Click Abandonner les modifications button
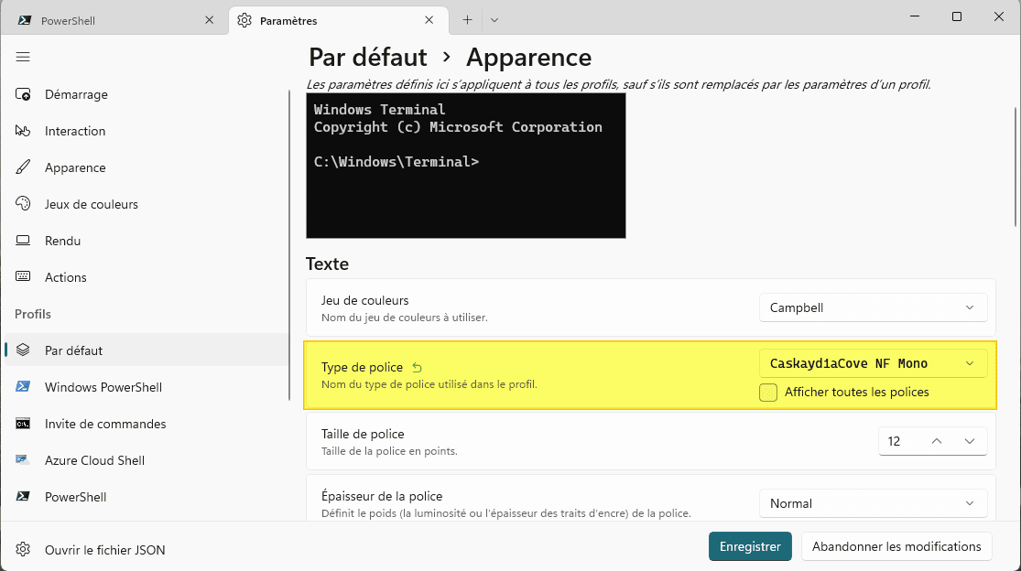 tap(896, 546)
